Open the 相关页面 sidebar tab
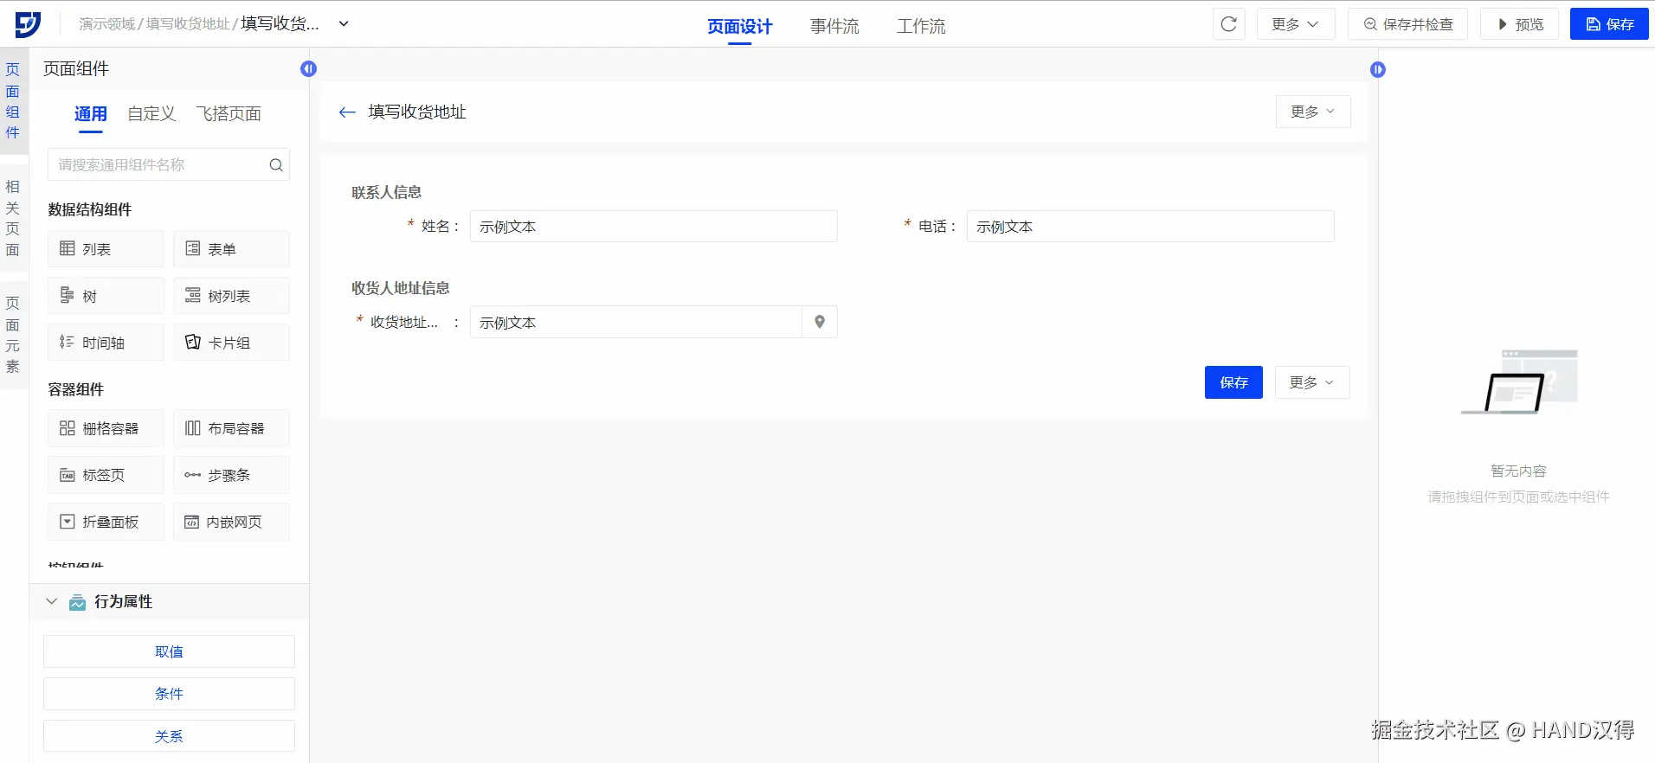The height and width of the screenshot is (763, 1655). (x=13, y=218)
